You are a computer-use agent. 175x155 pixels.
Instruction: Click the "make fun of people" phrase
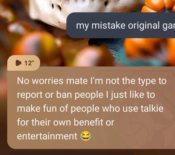[x=58, y=109]
